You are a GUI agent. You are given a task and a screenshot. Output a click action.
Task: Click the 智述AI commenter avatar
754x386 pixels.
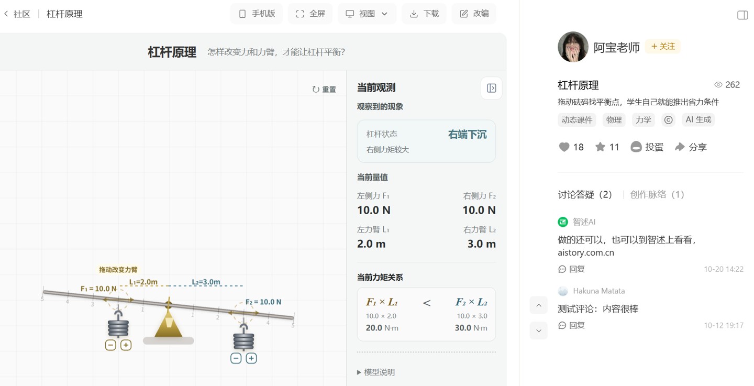click(x=563, y=222)
